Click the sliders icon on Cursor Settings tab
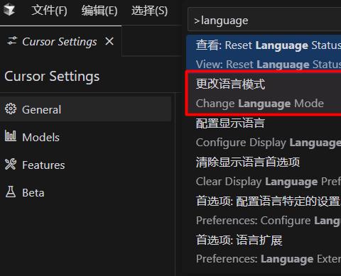 coord(12,41)
